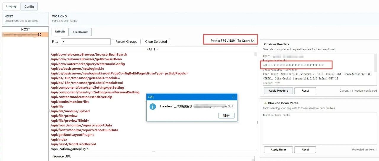Click the mytest header line
Viewport: 379px width, 161px height.
pyautogui.click(x=294, y=65)
